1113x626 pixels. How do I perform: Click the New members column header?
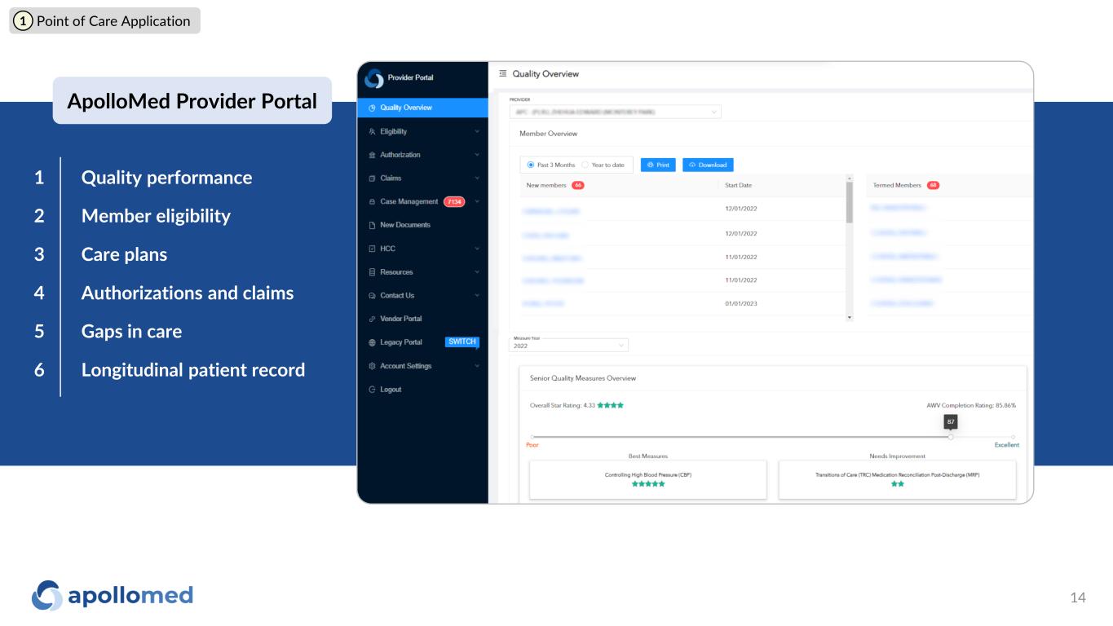(x=546, y=185)
